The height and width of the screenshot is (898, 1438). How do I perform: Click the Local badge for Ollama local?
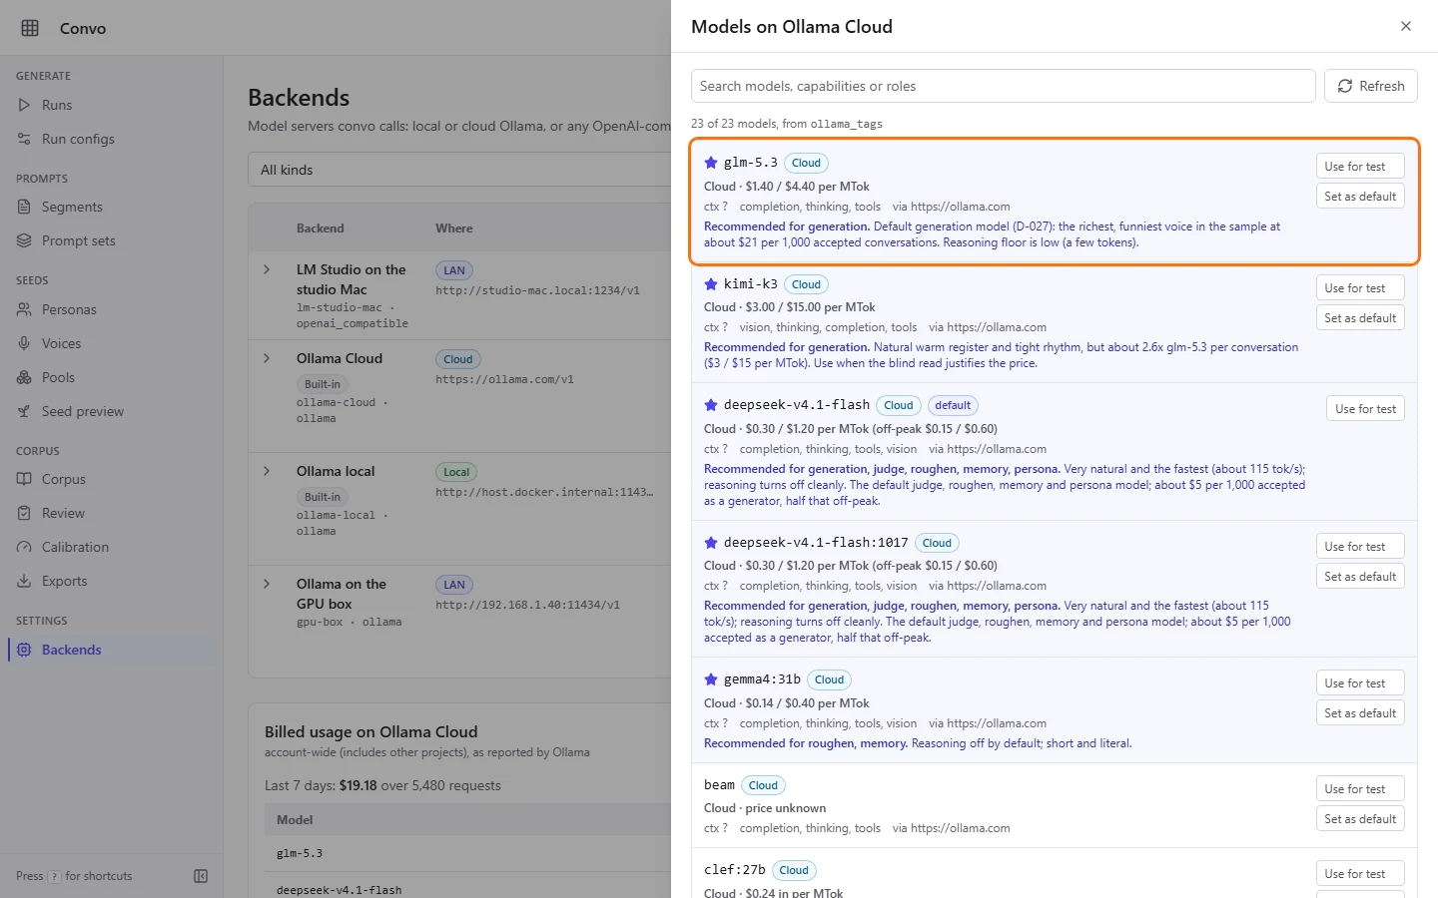click(x=456, y=472)
